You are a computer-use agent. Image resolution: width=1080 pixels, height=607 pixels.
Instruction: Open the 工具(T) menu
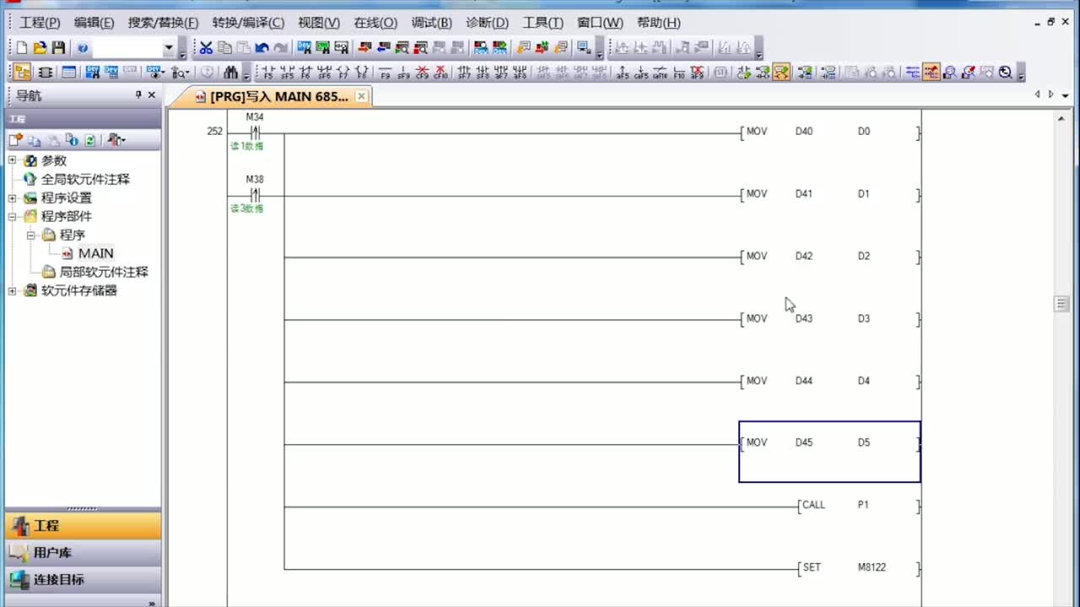pos(543,23)
